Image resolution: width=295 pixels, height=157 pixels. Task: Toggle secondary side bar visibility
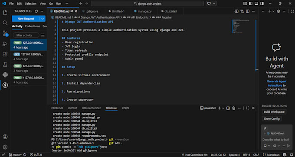pos(262,3)
